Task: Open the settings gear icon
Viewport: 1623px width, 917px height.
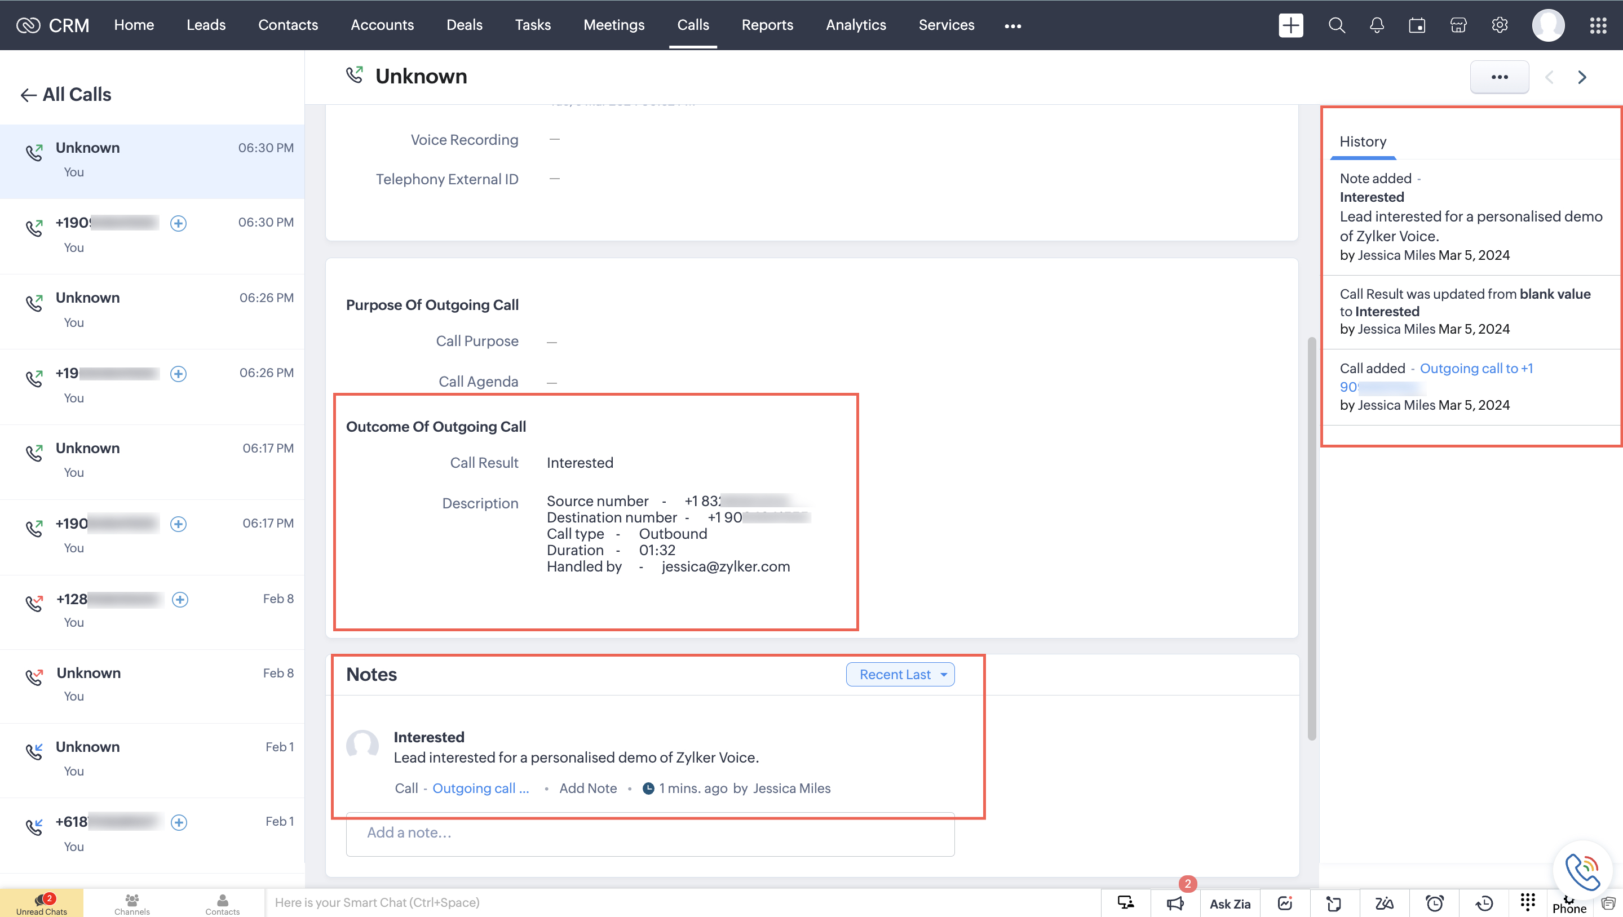Action: tap(1500, 25)
